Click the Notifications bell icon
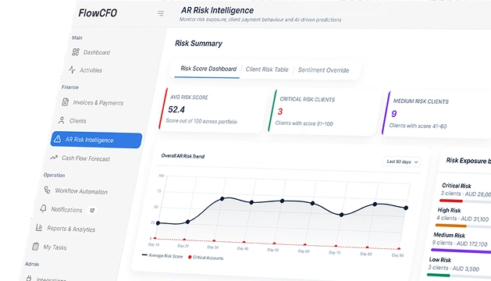The height and width of the screenshot is (281, 491). (x=43, y=208)
